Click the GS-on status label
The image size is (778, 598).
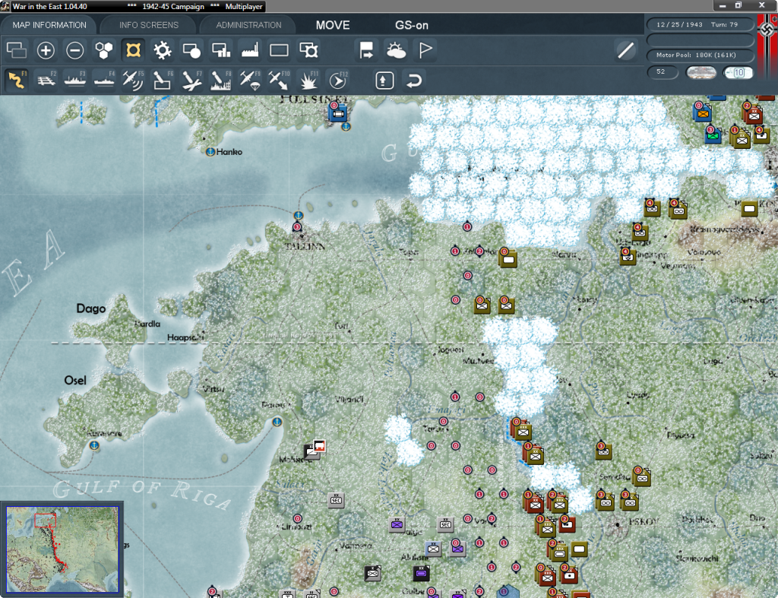411,25
